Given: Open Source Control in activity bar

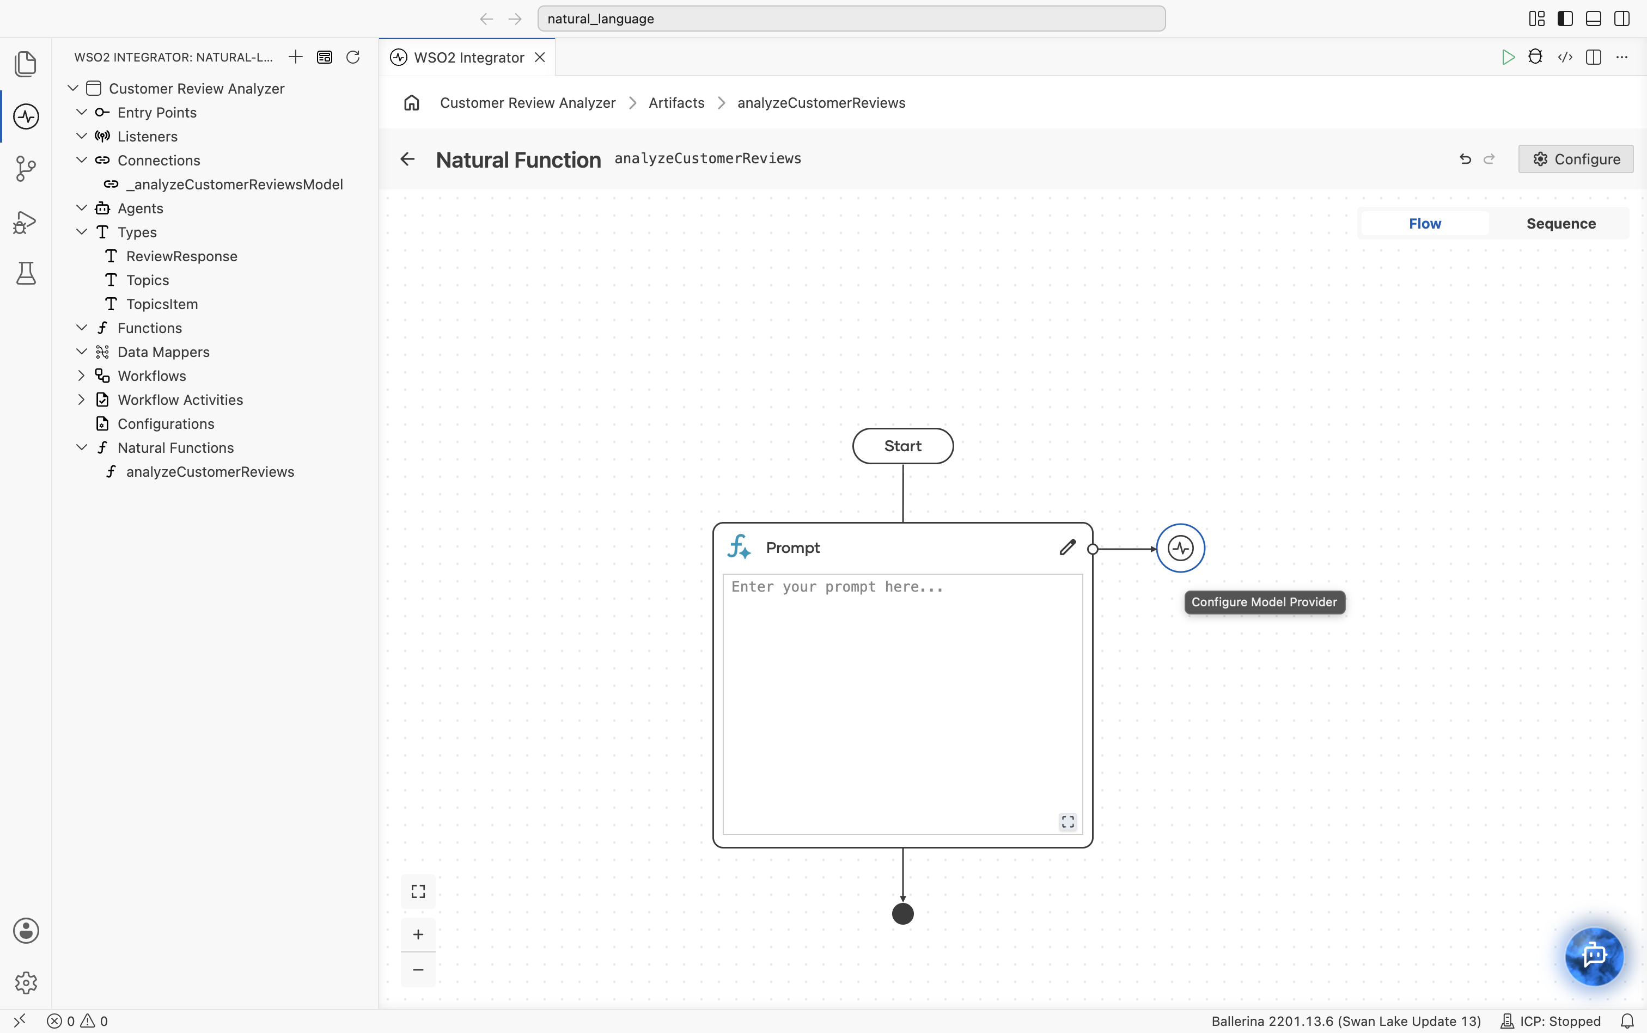Looking at the screenshot, I should coord(26,169).
